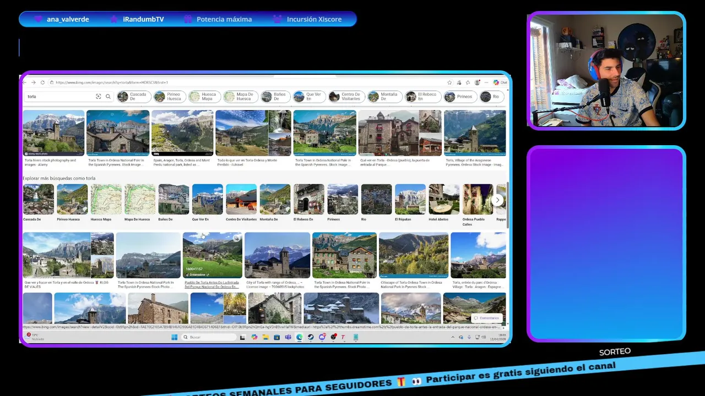Click the 'Comentarios' feedback button
The height and width of the screenshot is (396, 705).
point(486,318)
